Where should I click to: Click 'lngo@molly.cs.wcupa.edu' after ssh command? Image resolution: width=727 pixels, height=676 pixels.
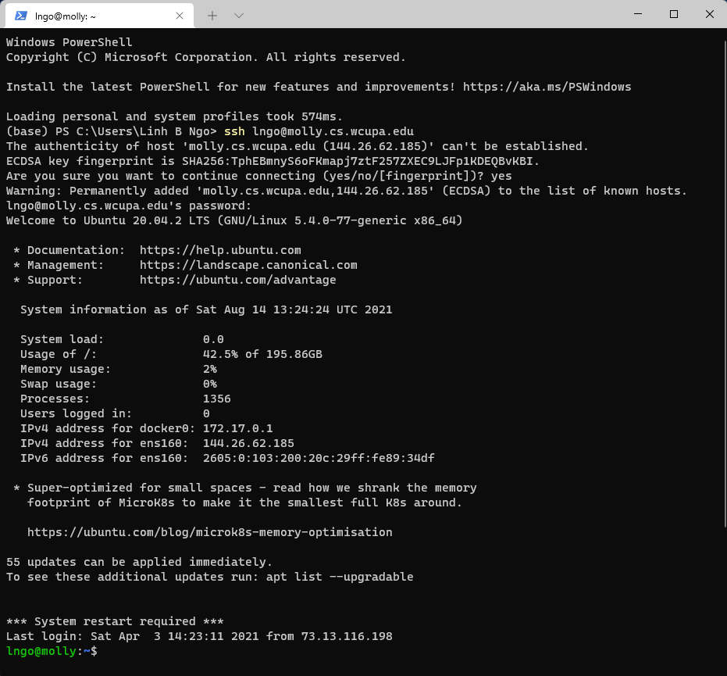(x=333, y=131)
